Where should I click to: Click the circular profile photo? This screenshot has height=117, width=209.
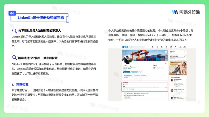[x=128, y=59]
